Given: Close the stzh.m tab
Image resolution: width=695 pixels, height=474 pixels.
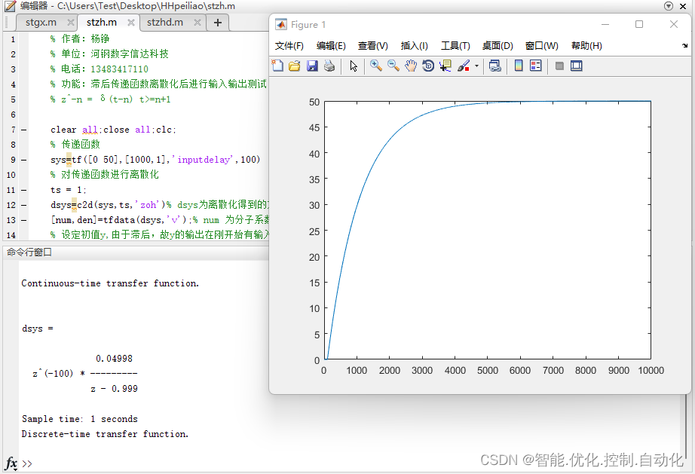Looking at the screenshot, I should 130,23.
